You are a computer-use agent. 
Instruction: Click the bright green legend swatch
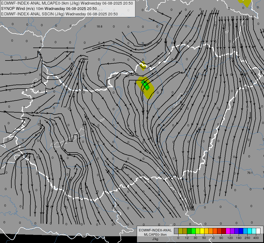pyautogui.click(x=194, y=231)
